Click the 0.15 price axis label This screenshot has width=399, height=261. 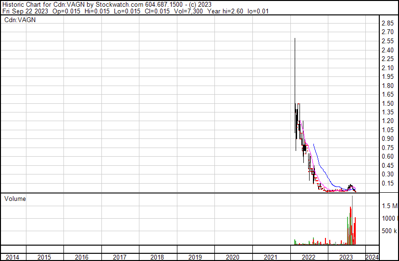[x=387, y=183]
